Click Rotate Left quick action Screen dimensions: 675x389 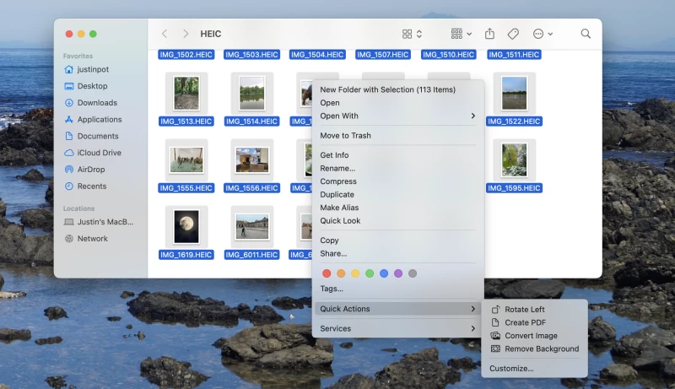[524, 310]
